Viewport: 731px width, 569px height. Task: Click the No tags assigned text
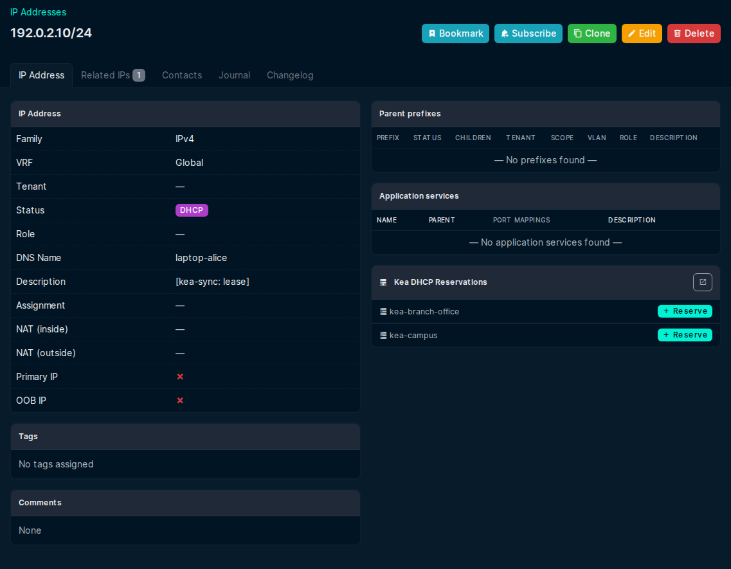[56, 465]
